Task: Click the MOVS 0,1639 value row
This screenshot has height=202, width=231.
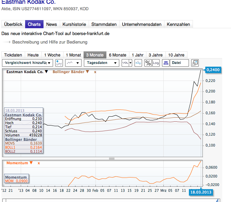Action: pos(23,143)
